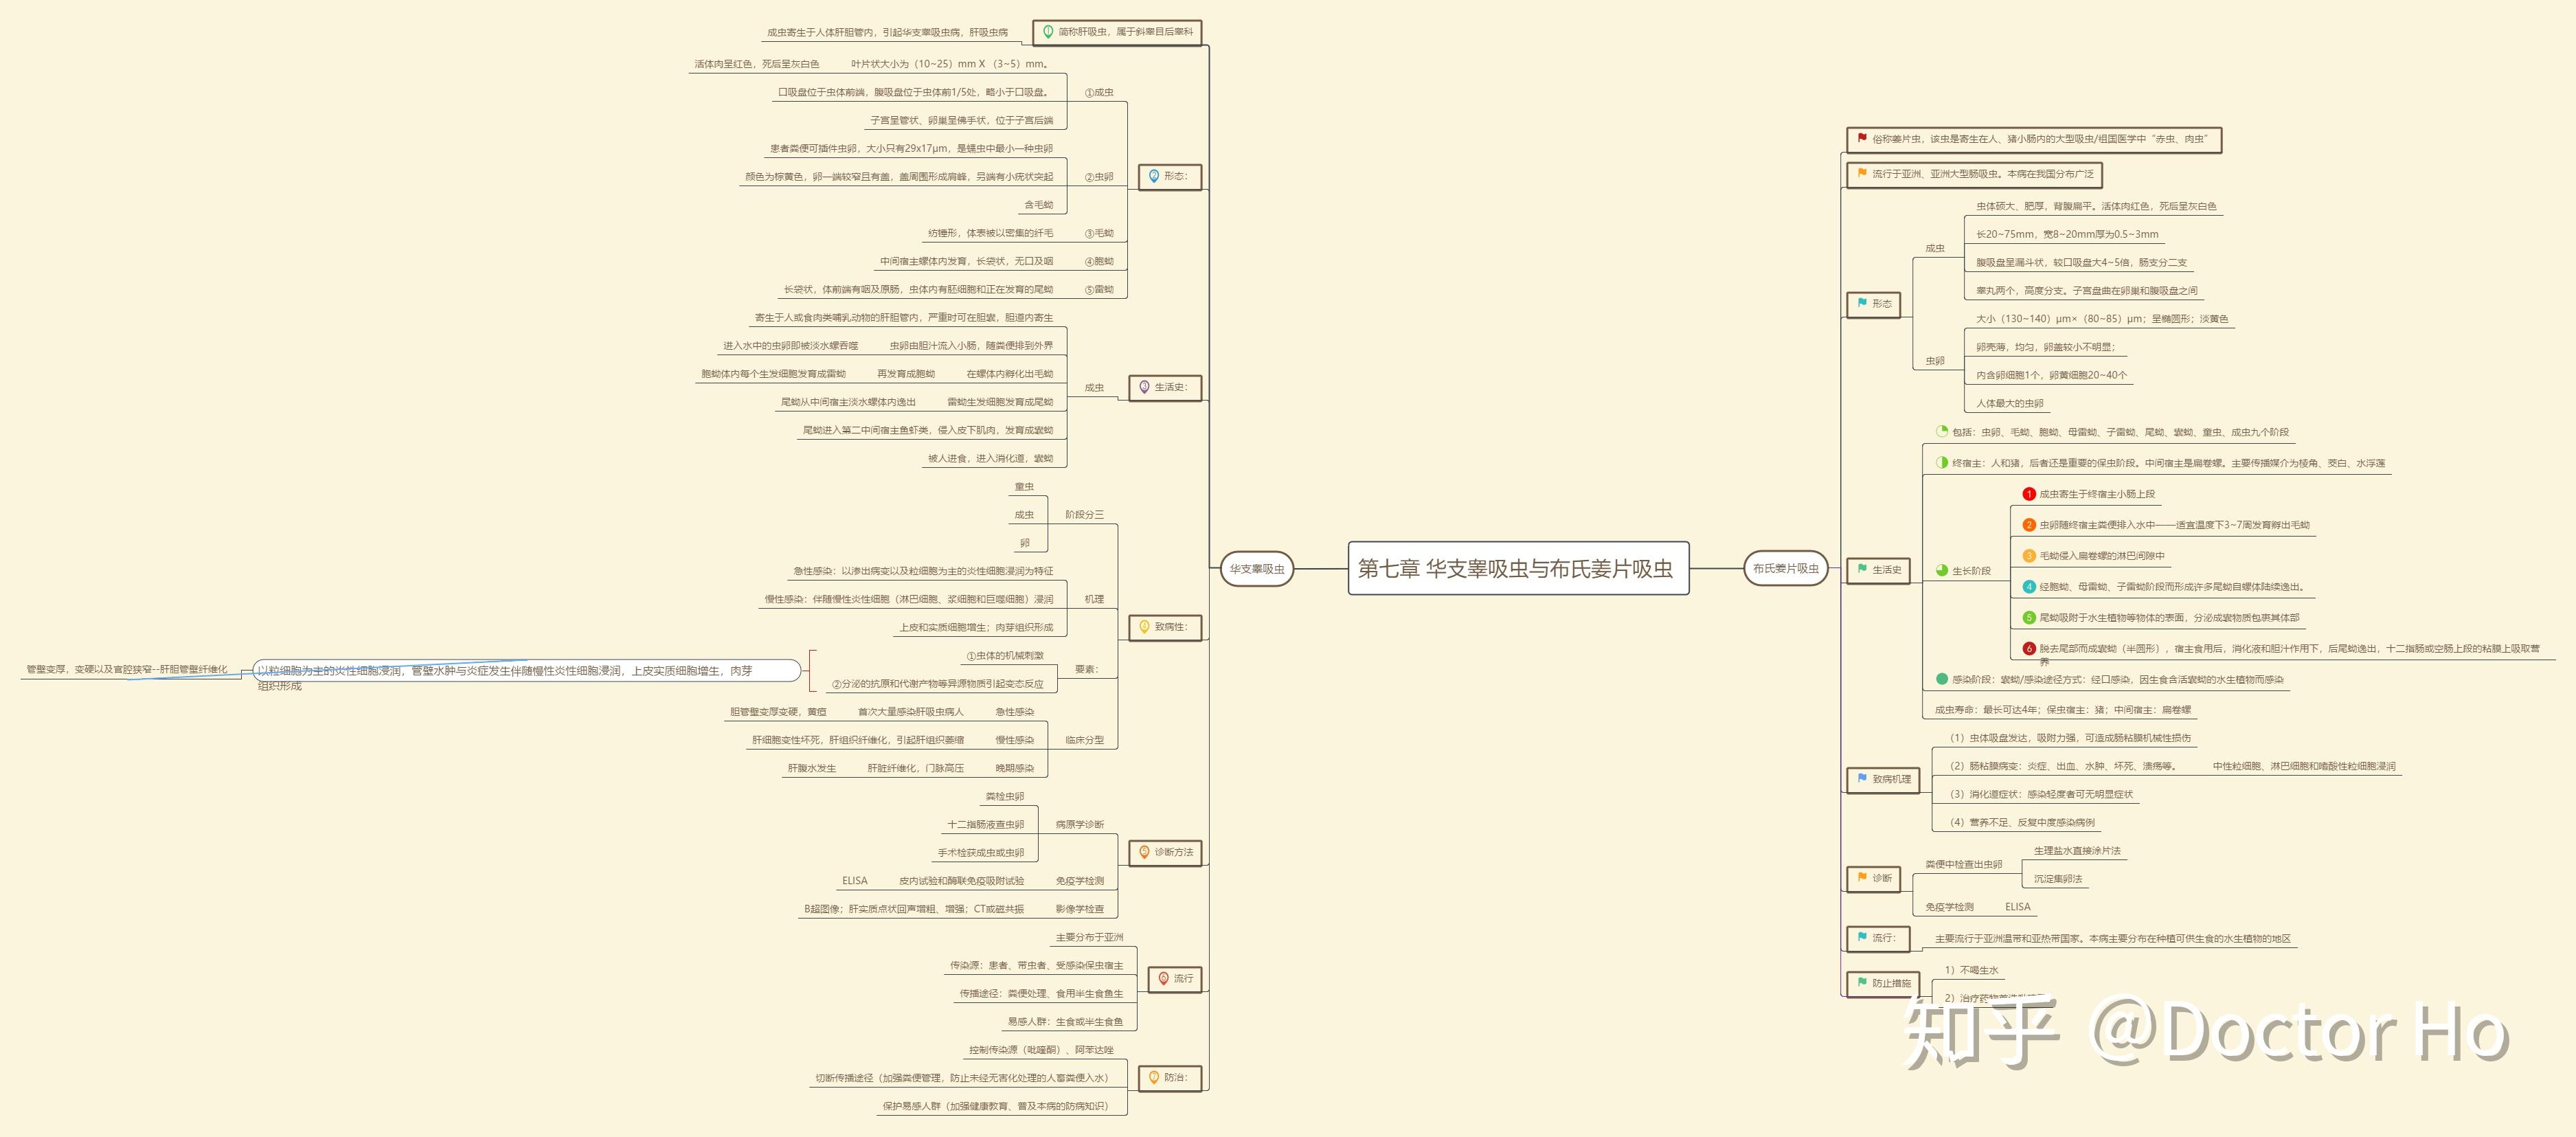This screenshot has height=1137, width=2576.
Task: Select the 华支睾吸虫 main branch node
Action: [x=1257, y=569]
